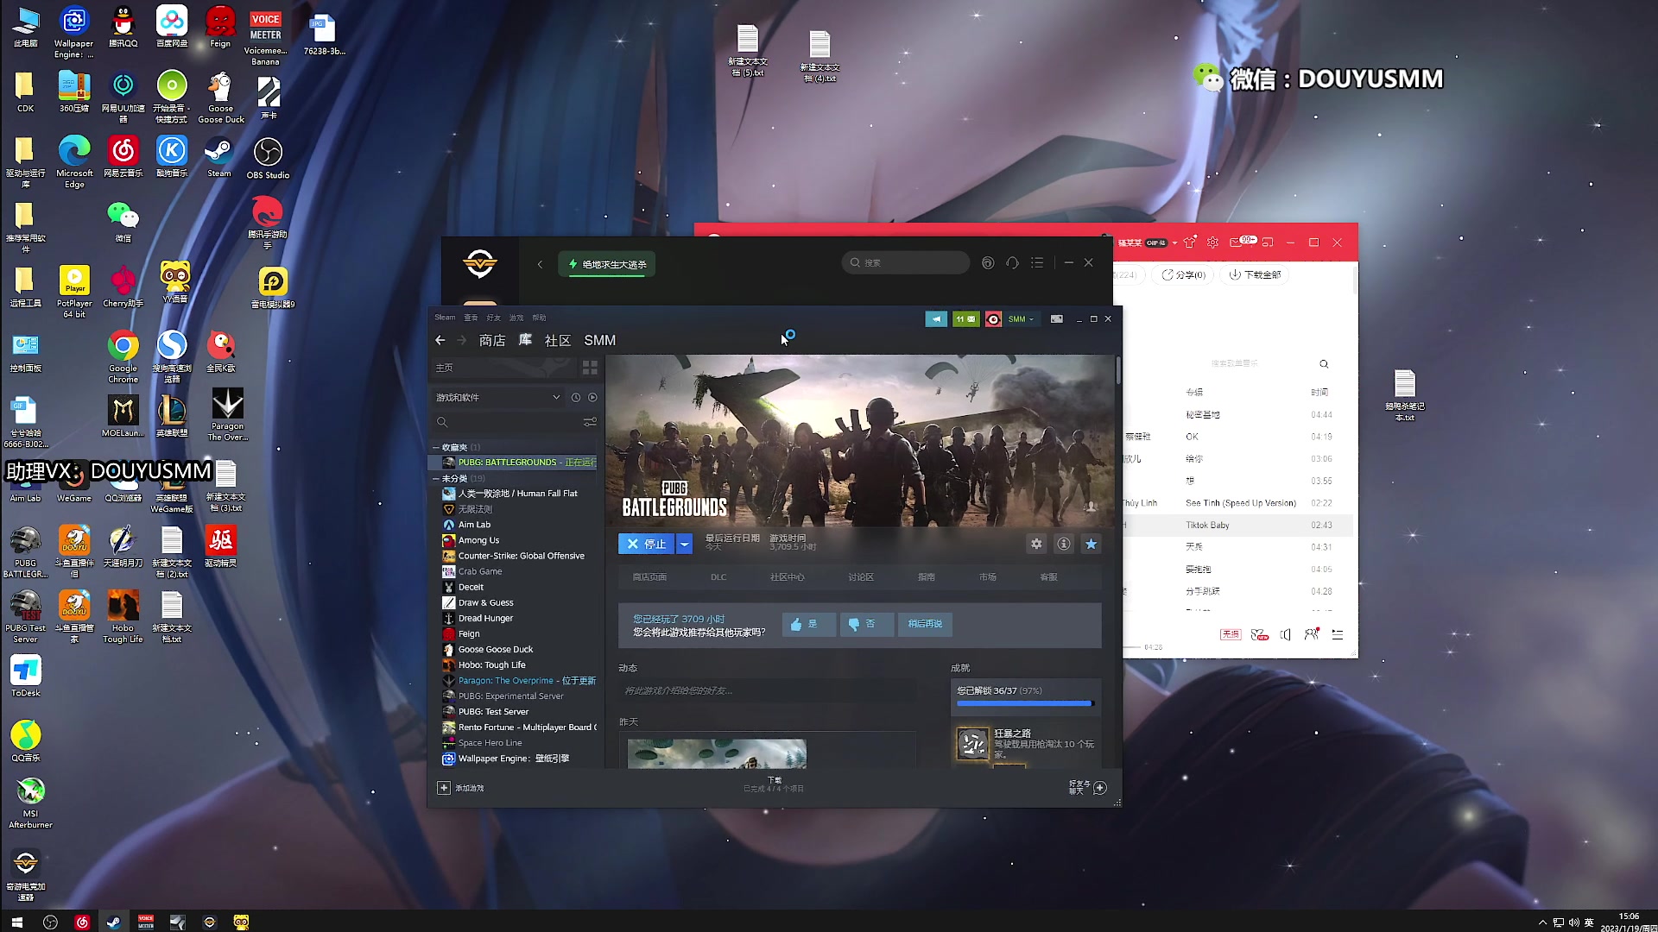Screen dimensions: 1658x932
Task: Open Windows Start menu
Action: click(x=16, y=922)
